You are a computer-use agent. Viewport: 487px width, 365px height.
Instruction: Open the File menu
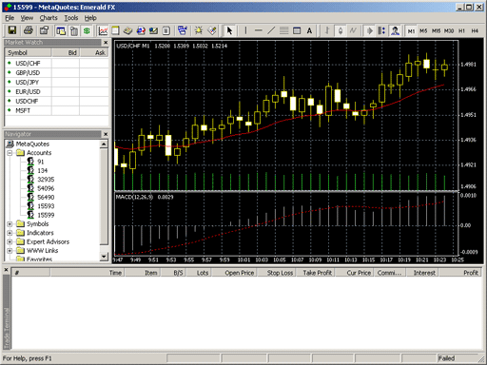point(10,18)
